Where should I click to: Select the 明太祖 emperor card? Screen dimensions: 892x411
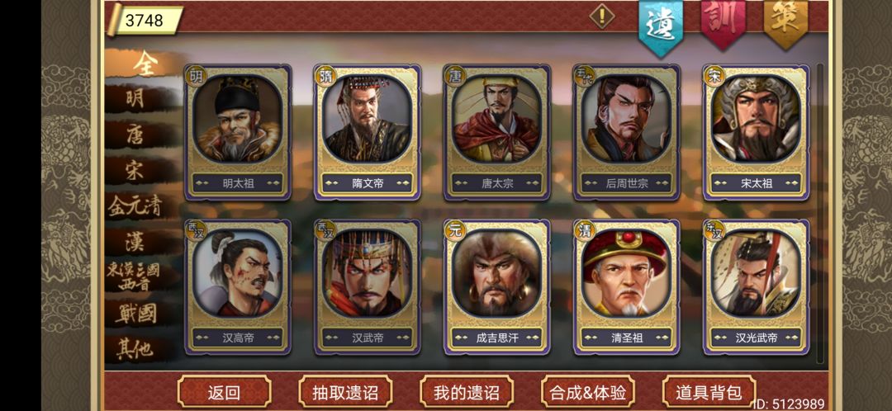click(x=238, y=132)
